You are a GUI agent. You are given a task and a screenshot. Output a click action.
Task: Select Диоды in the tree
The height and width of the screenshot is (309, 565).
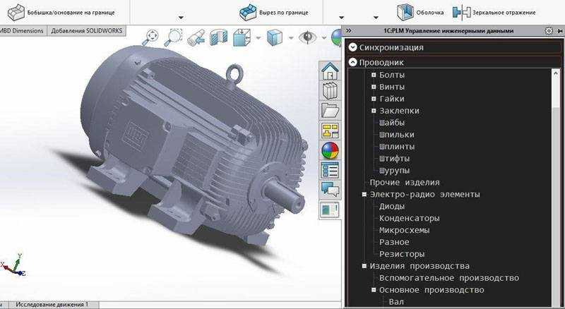click(x=392, y=207)
